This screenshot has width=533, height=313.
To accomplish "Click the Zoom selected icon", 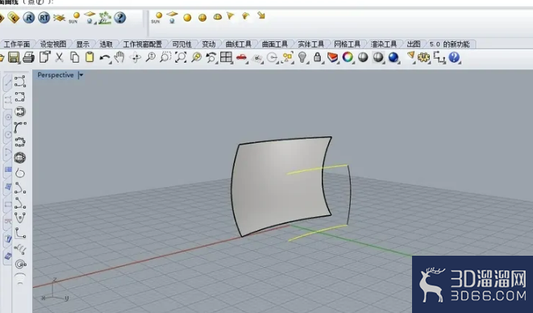I will point(196,57).
